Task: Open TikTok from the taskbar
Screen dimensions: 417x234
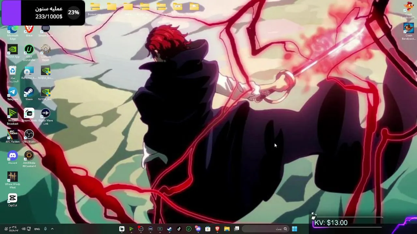Action: click(x=179, y=229)
